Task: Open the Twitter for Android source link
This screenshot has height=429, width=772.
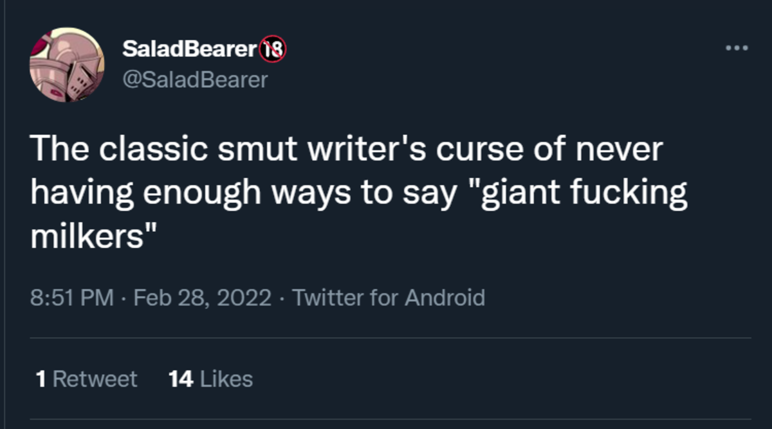Action: [389, 298]
